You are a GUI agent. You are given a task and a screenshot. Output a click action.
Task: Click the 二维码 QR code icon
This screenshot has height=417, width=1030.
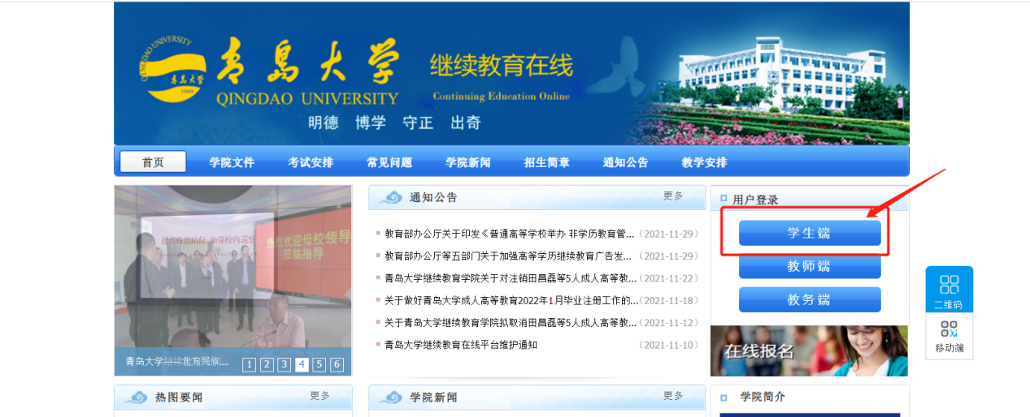(949, 290)
